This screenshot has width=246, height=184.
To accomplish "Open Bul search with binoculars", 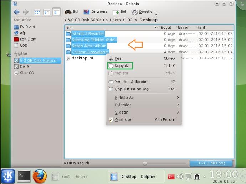I will click(x=71, y=12).
